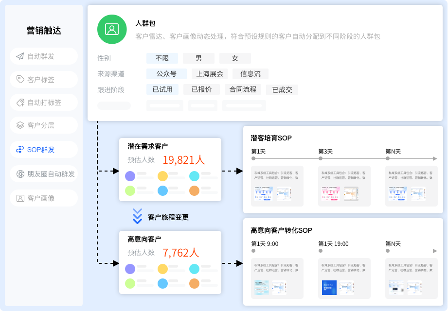The height and width of the screenshot is (311, 448).
Task: Toggle 上海展会 source channel
Action: coord(210,74)
